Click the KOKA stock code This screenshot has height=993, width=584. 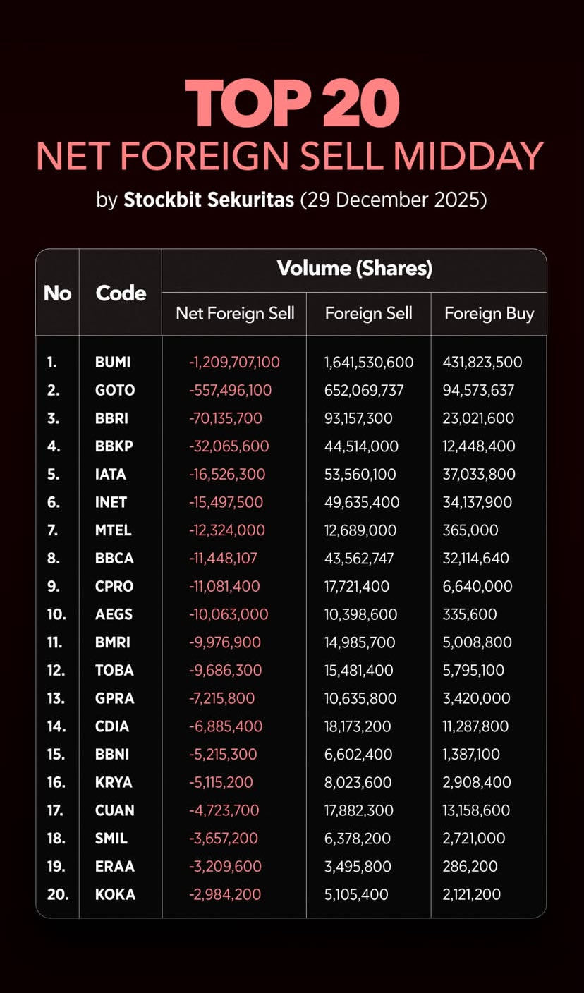tap(115, 895)
